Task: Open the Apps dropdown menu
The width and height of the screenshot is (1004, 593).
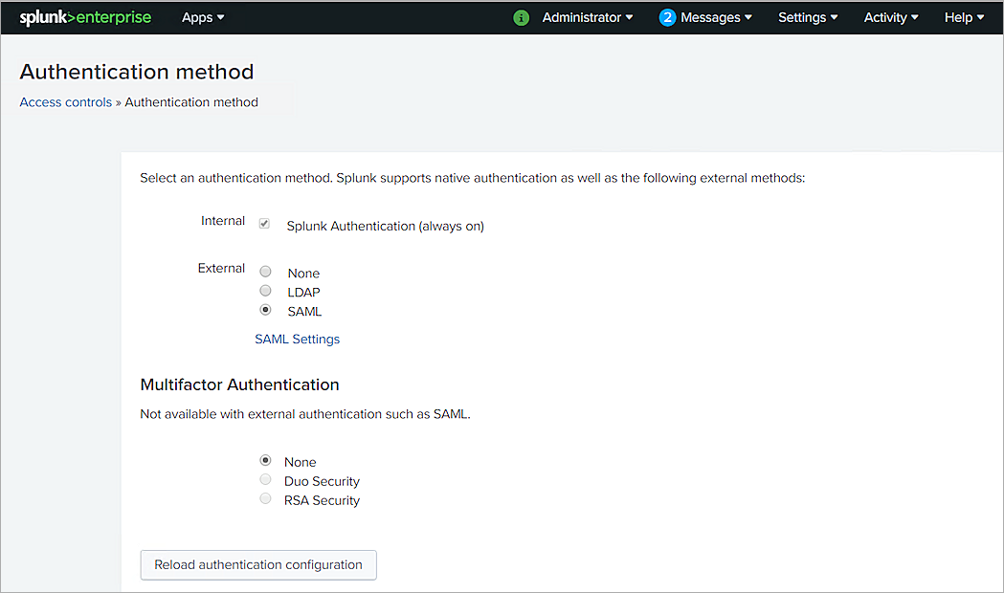Action: [203, 17]
